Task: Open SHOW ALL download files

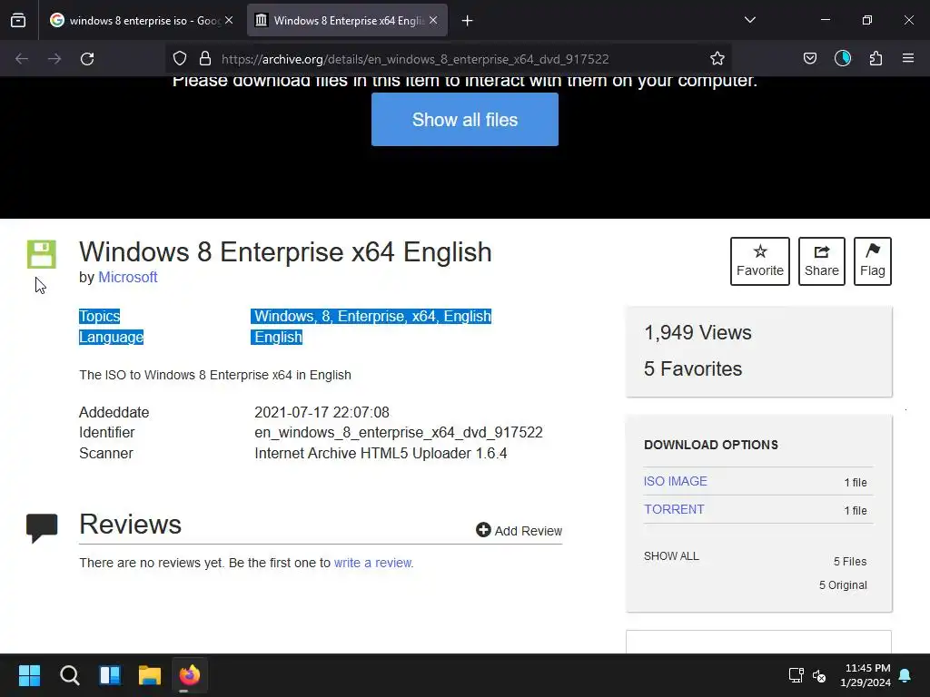Action: click(x=671, y=556)
